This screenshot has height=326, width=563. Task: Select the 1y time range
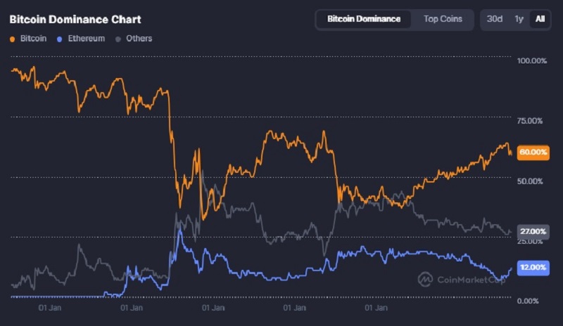(519, 19)
